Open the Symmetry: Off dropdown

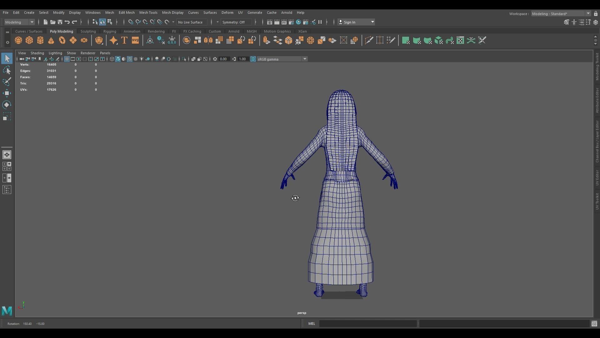[x=236, y=22]
